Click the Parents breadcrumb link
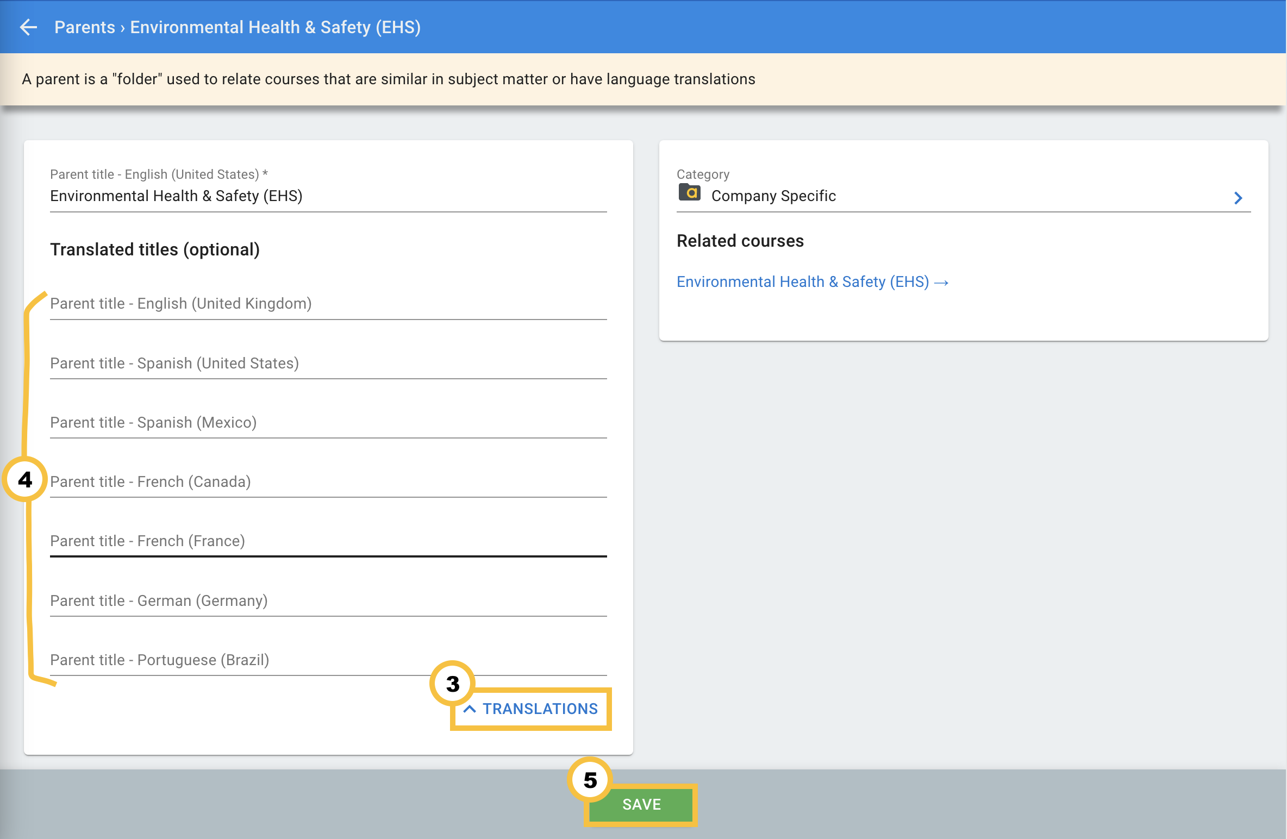1287x839 pixels. (x=85, y=27)
